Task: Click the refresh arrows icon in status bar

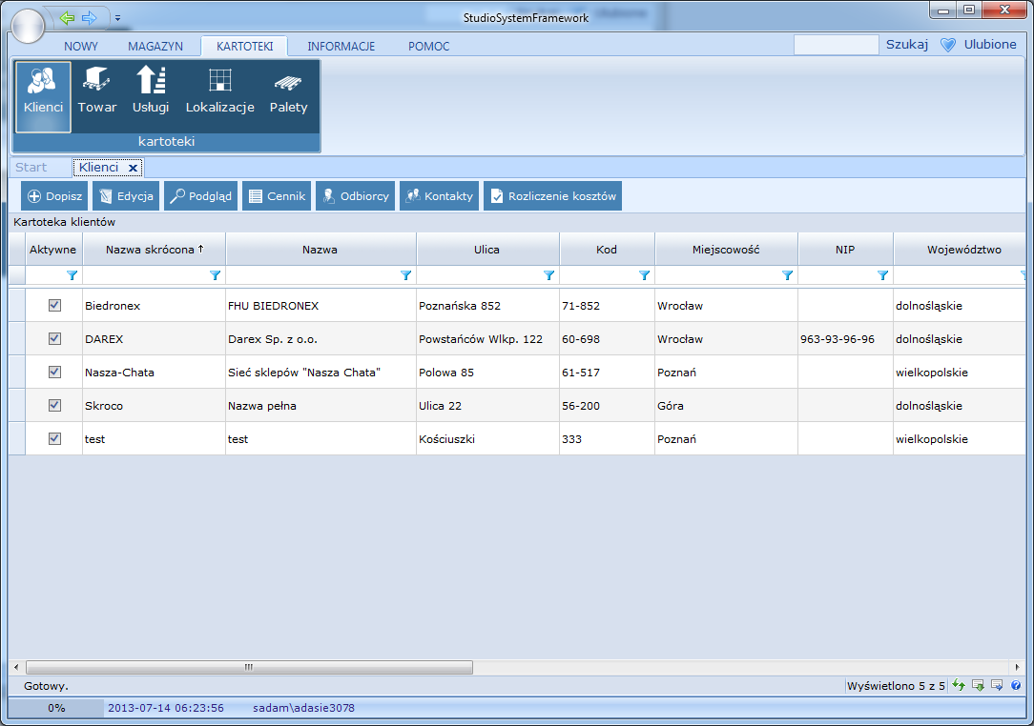Action: pyautogui.click(x=958, y=685)
